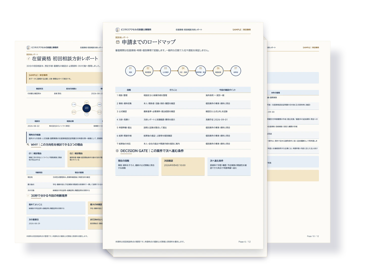Click the cell 方針レポートと支援範囲・費用を提示

coord(159,120)
